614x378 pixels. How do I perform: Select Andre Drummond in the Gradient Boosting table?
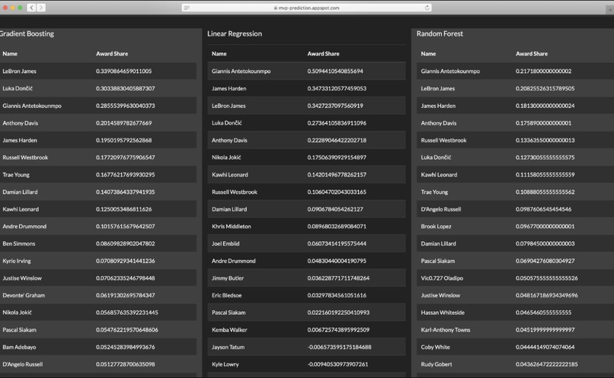(24, 227)
